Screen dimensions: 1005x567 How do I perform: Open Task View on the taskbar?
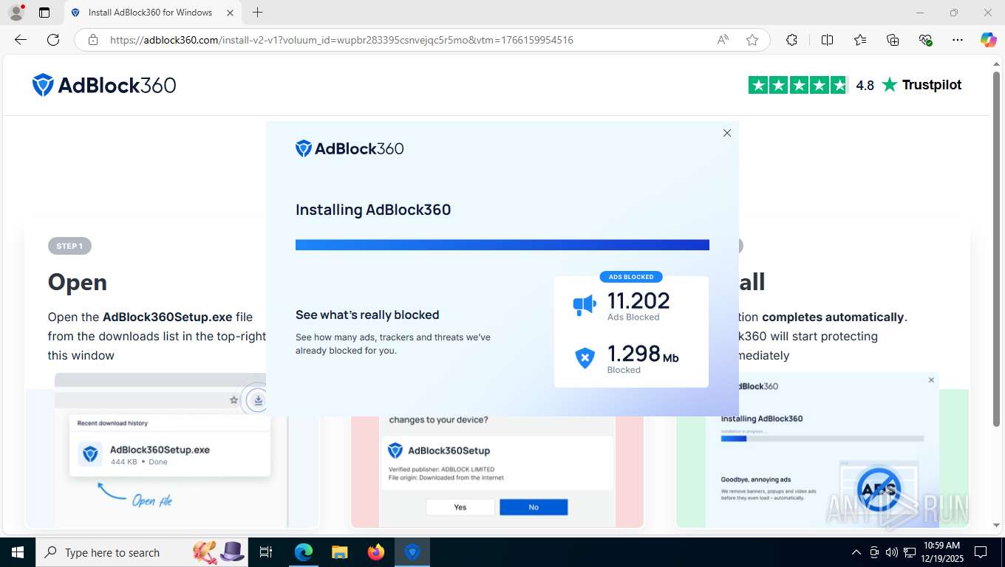click(x=266, y=552)
